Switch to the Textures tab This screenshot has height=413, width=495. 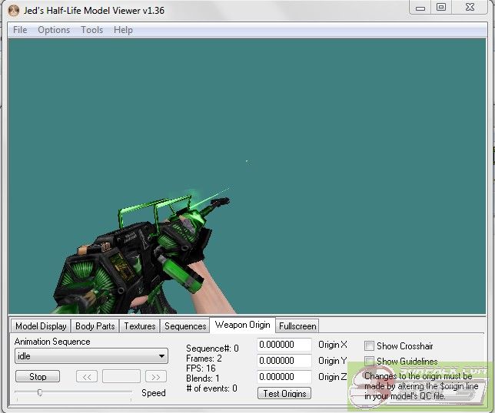click(140, 326)
